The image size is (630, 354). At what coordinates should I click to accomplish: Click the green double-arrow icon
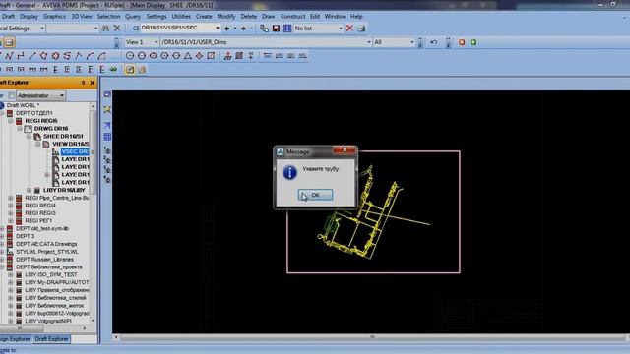coord(114,70)
